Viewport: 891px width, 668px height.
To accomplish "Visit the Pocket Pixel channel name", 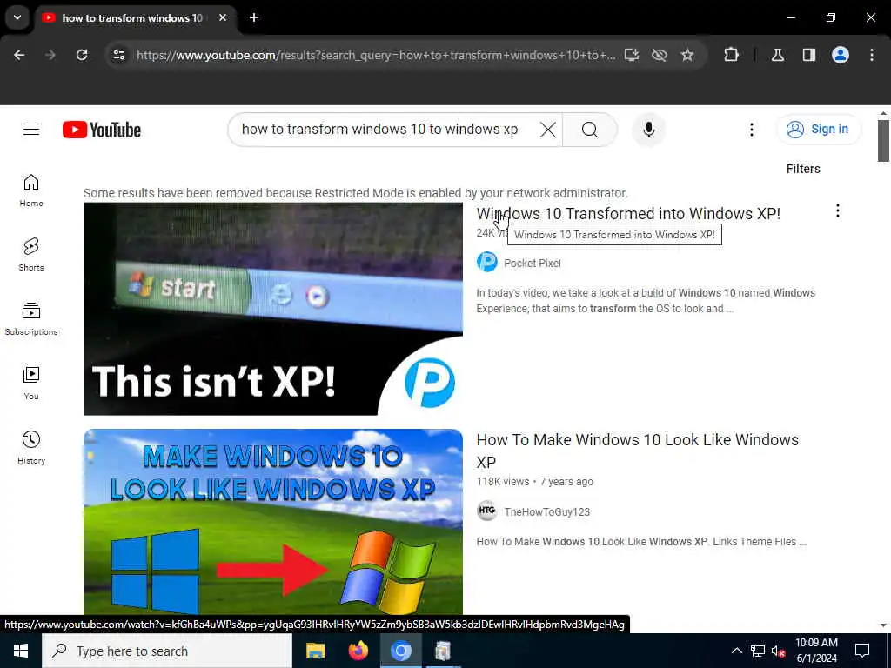I will pos(533,263).
